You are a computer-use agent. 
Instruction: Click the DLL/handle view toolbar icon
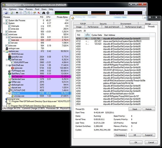pyautogui.click(x=29, y=13)
